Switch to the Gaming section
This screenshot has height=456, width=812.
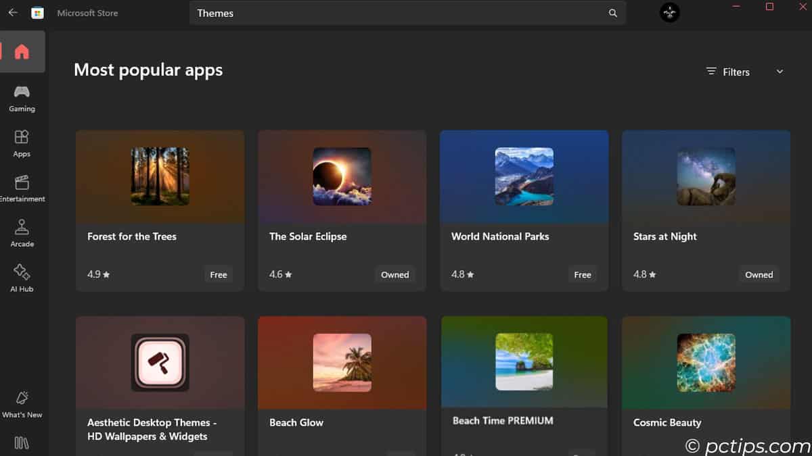coord(22,93)
